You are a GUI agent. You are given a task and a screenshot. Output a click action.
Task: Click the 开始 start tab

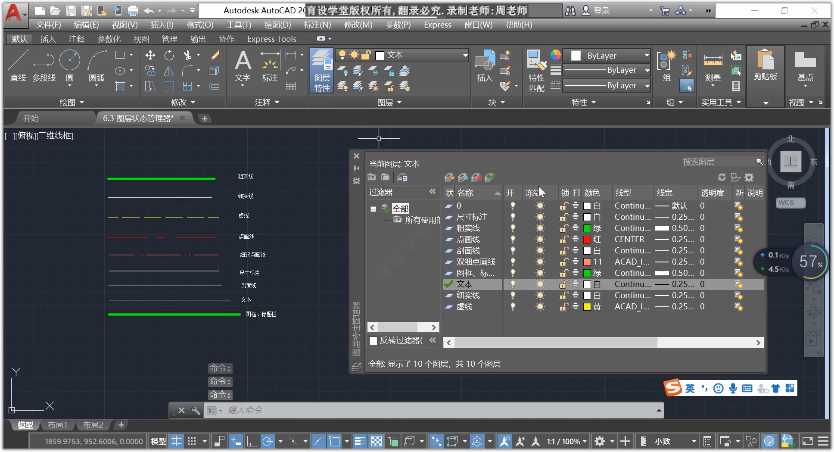tap(31, 118)
